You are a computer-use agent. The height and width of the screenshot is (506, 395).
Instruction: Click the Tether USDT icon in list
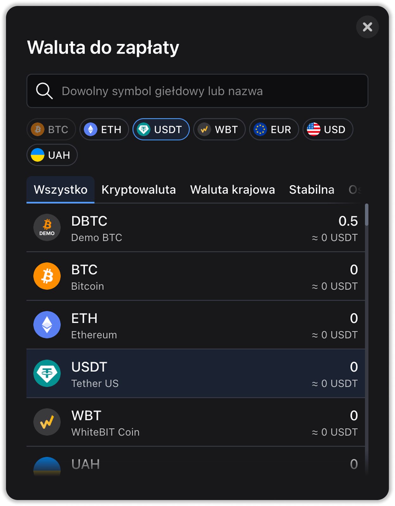[x=47, y=373]
